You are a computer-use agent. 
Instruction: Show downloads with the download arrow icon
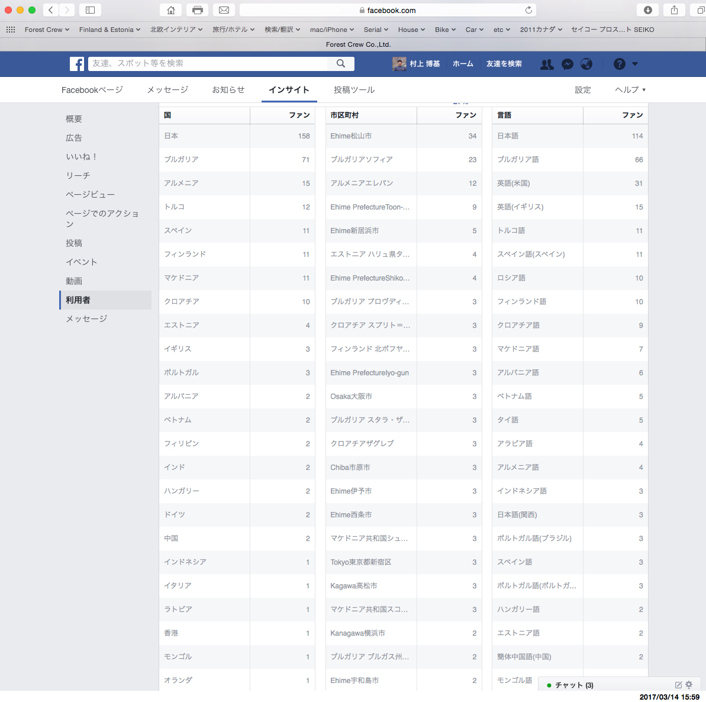pos(647,10)
